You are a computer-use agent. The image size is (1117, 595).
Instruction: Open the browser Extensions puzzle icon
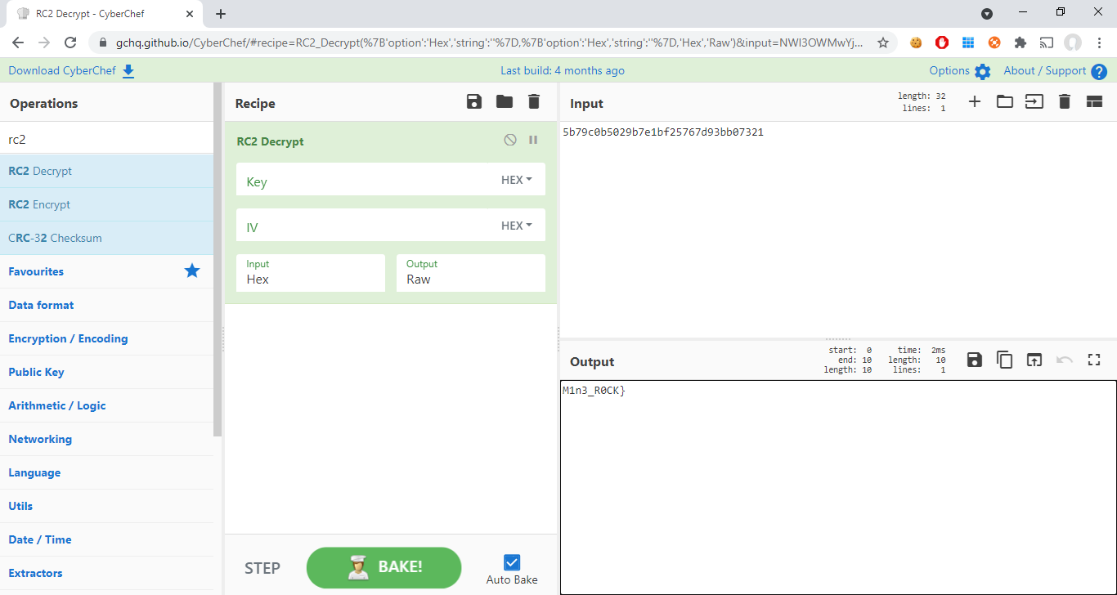coord(1020,42)
